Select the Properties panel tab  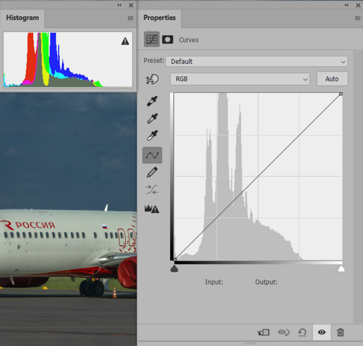tap(159, 18)
